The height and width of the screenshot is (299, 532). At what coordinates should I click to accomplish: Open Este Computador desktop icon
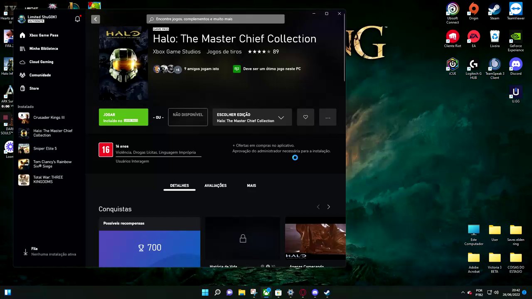(x=473, y=235)
